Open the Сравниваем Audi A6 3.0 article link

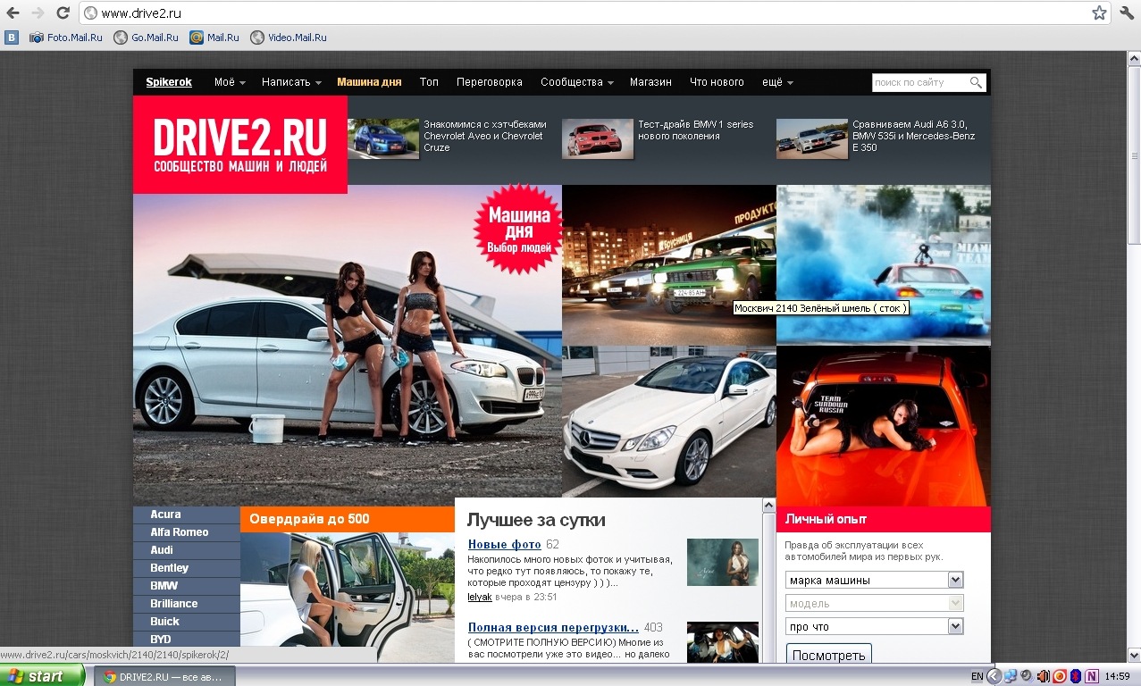click(x=913, y=136)
